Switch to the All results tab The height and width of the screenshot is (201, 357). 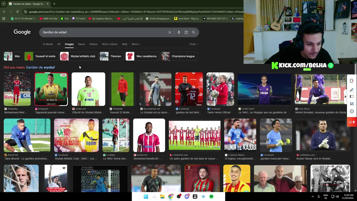(59, 44)
